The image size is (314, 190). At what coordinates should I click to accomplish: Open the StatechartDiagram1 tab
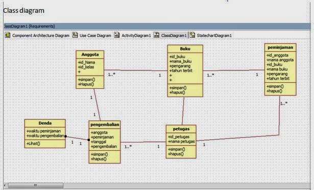pos(214,35)
